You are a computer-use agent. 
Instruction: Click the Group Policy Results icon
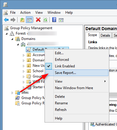click(18, 103)
